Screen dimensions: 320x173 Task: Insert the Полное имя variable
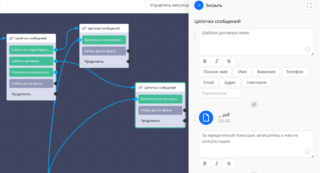click(x=215, y=72)
